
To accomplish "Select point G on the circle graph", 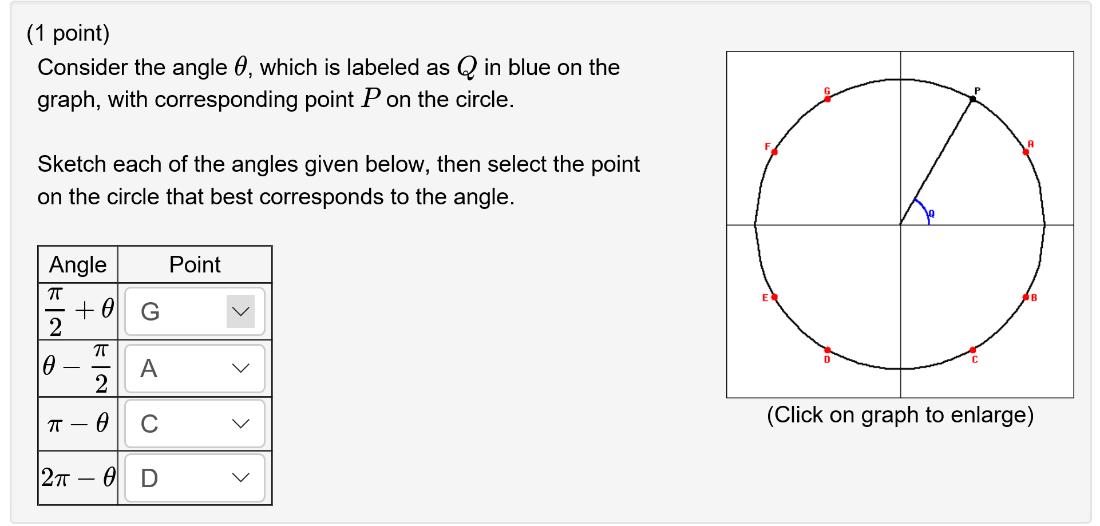I will pyautogui.click(x=828, y=98).
